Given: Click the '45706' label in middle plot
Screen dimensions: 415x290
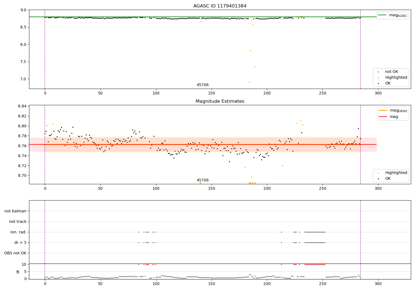Looking at the screenshot, I should coord(203,180).
